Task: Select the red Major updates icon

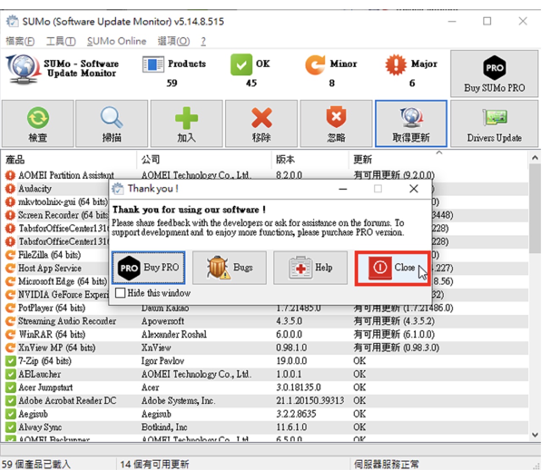Action: coord(395,65)
